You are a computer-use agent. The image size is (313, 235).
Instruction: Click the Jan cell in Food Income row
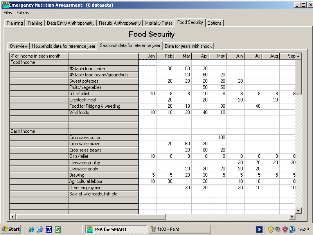coord(148,62)
